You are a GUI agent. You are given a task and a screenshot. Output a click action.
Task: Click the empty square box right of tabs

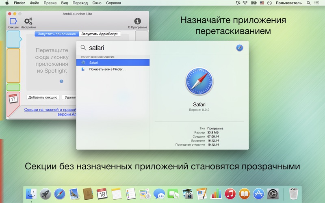(x=142, y=36)
